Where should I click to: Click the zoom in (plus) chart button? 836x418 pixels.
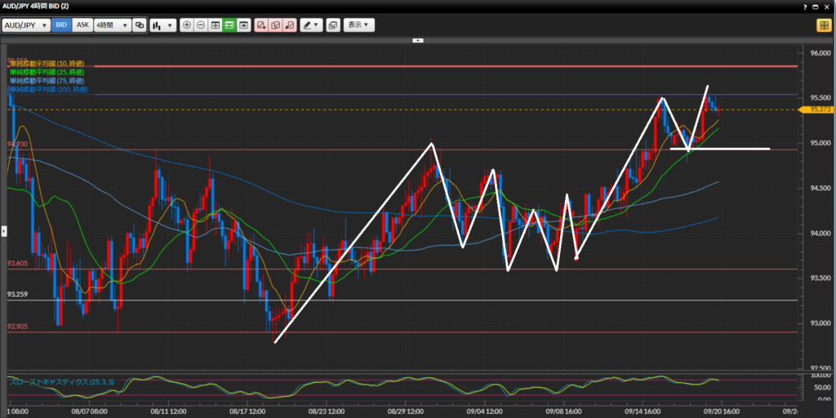[187, 25]
